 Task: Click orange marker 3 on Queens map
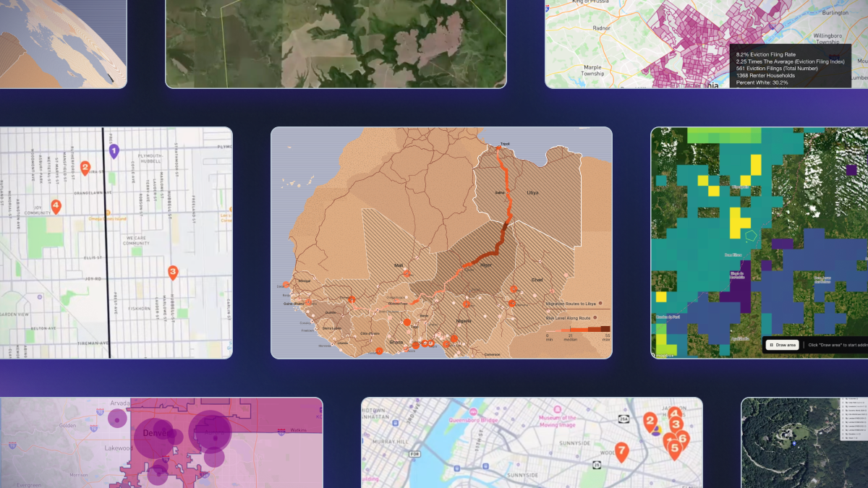(676, 425)
